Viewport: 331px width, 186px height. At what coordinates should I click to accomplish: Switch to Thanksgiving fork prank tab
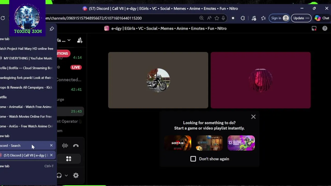pos(27,78)
